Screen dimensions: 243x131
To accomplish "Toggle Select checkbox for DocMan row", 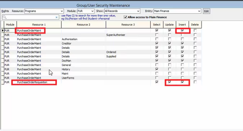I will point(157,61).
